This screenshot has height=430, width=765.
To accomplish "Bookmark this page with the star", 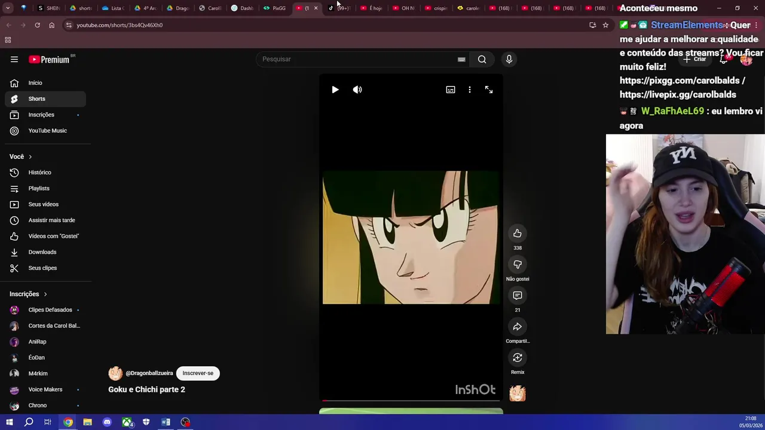I will [605, 25].
